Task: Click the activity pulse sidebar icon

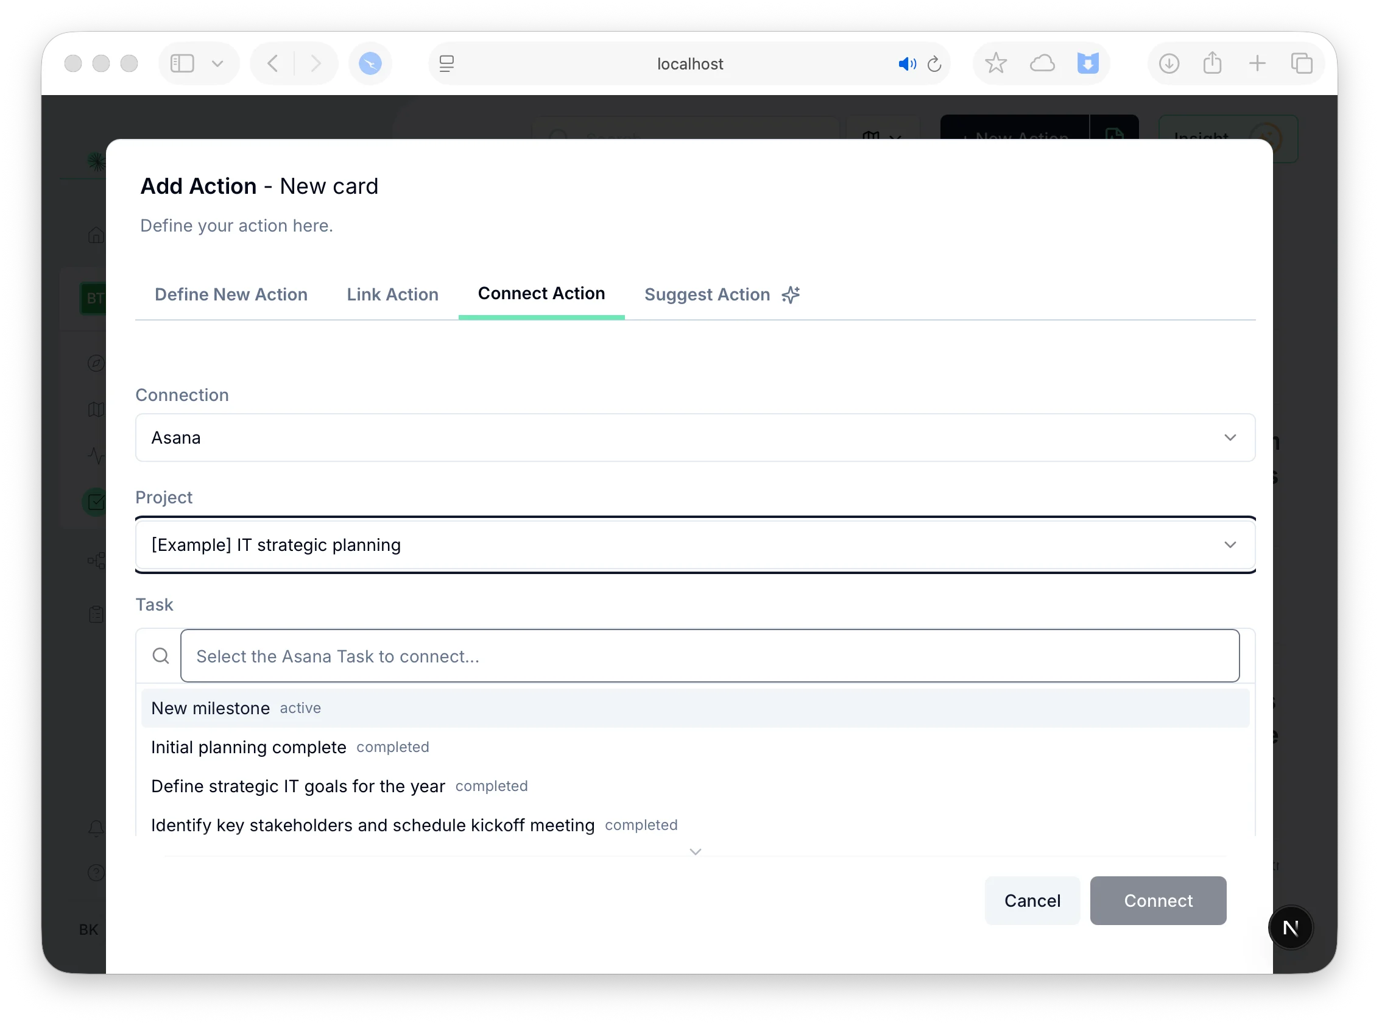Action: pyautogui.click(x=96, y=456)
